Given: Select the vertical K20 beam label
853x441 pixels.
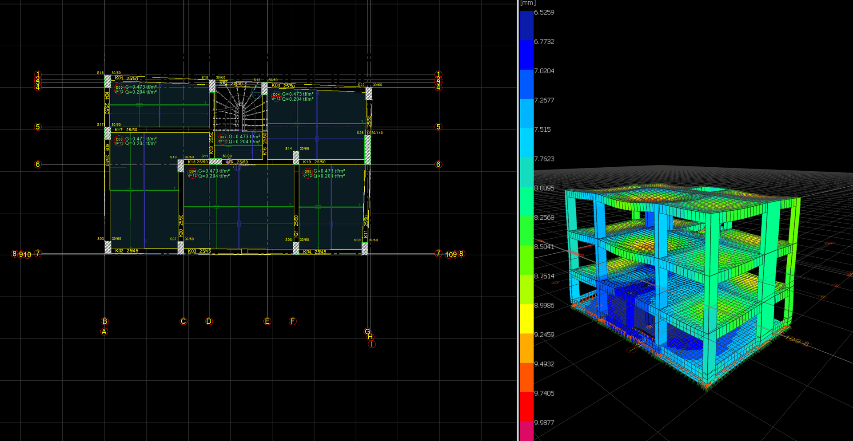Looking at the screenshot, I should [181, 225].
